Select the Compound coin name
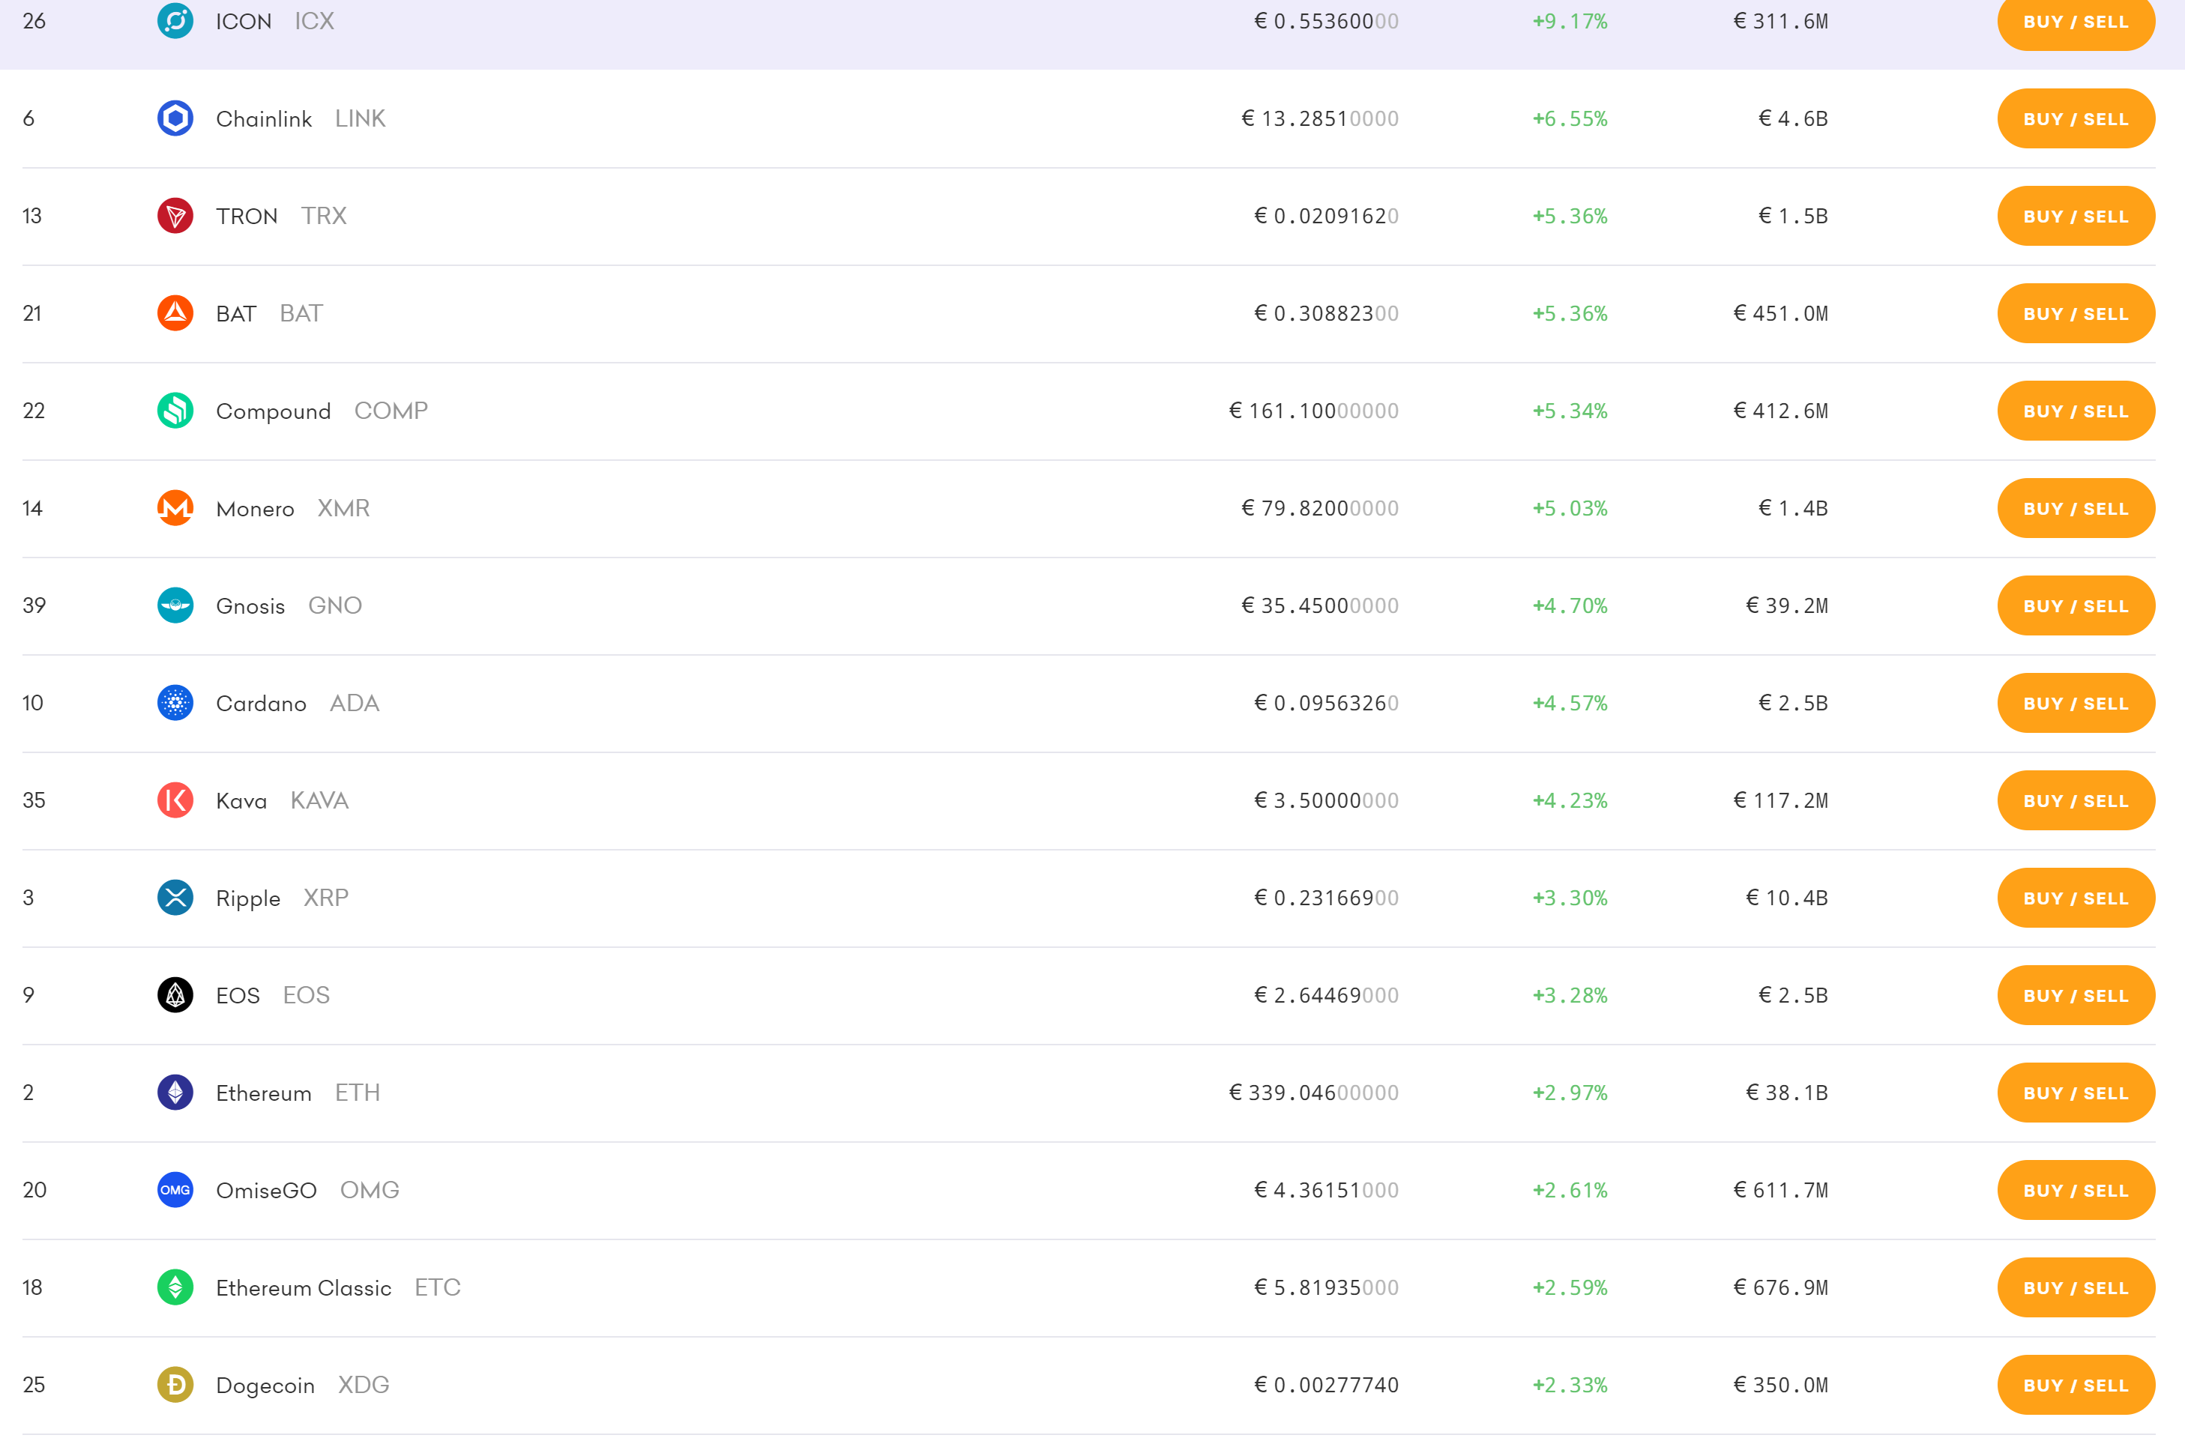This screenshot has width=2185, height=1447. click(274, 411)
